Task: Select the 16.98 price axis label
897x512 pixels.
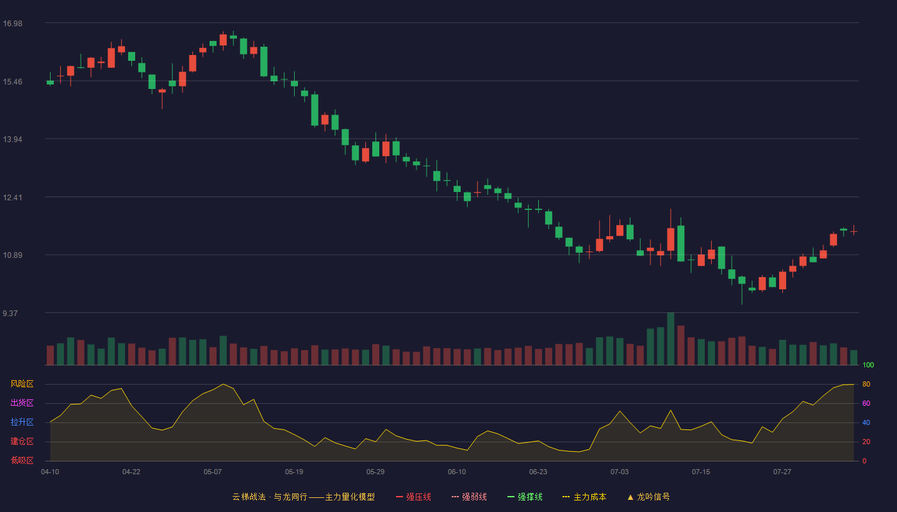Action: coord(12,24)
